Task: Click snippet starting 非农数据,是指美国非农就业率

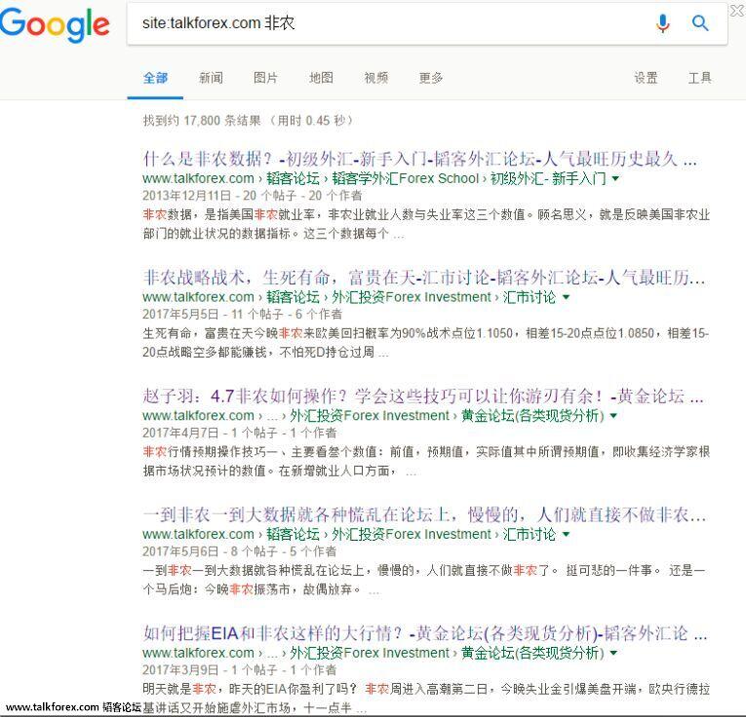Action: (x=426, y=224)
